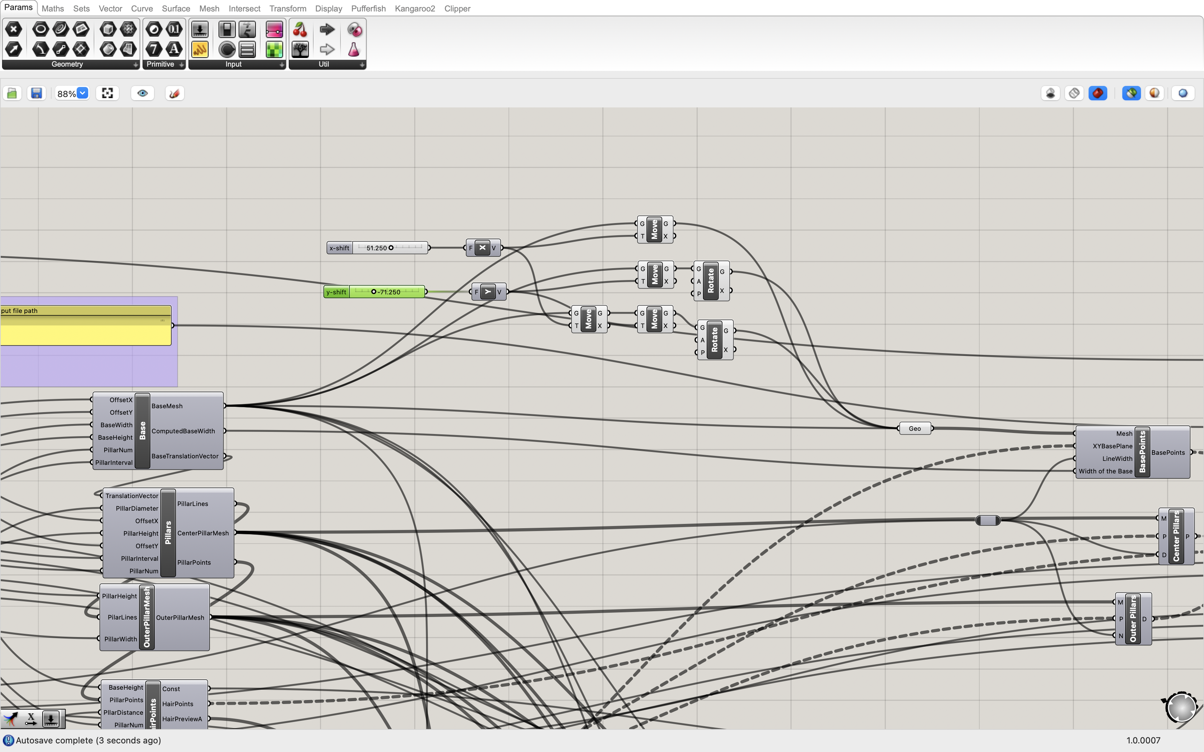
Task: Expand the zoom percentage dropdown
Action: click(x=82, y=93)
